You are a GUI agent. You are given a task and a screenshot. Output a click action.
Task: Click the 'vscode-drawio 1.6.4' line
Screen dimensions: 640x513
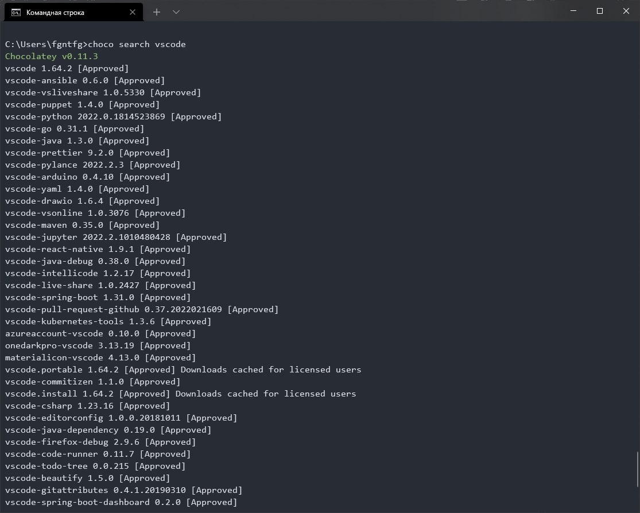coord(83,201)
